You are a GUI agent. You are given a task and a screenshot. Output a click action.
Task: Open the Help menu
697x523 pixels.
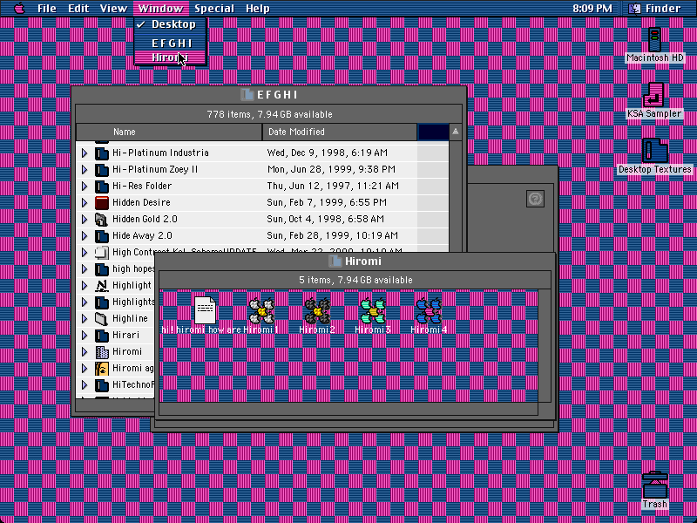[257, 8]
